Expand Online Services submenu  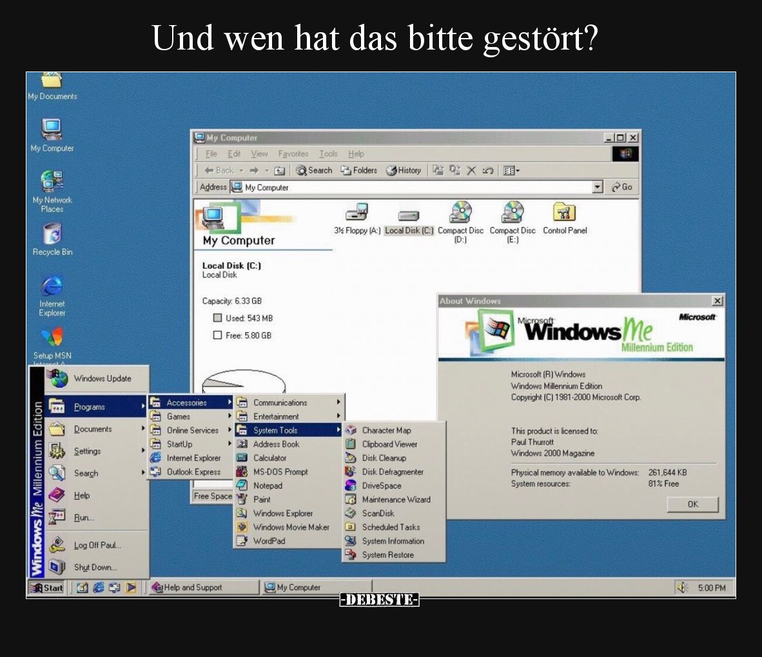[x=191, y=430]
